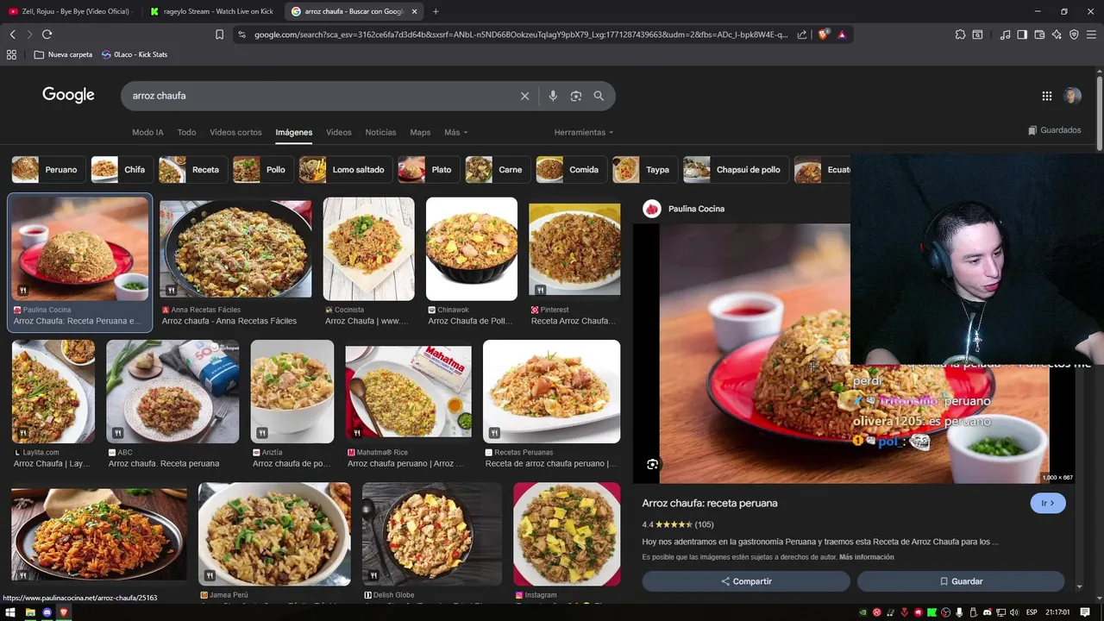Viewport: 1104px width, 621px height.
Task: Switch to the Zell, Rojuu - Bye Bye tab
Action: 69,11
